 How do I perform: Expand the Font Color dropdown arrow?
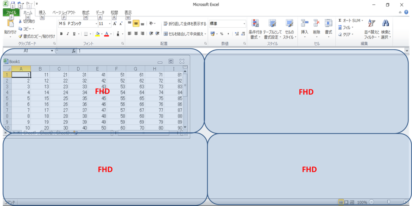pyautogui.click(x=111, y=34)
